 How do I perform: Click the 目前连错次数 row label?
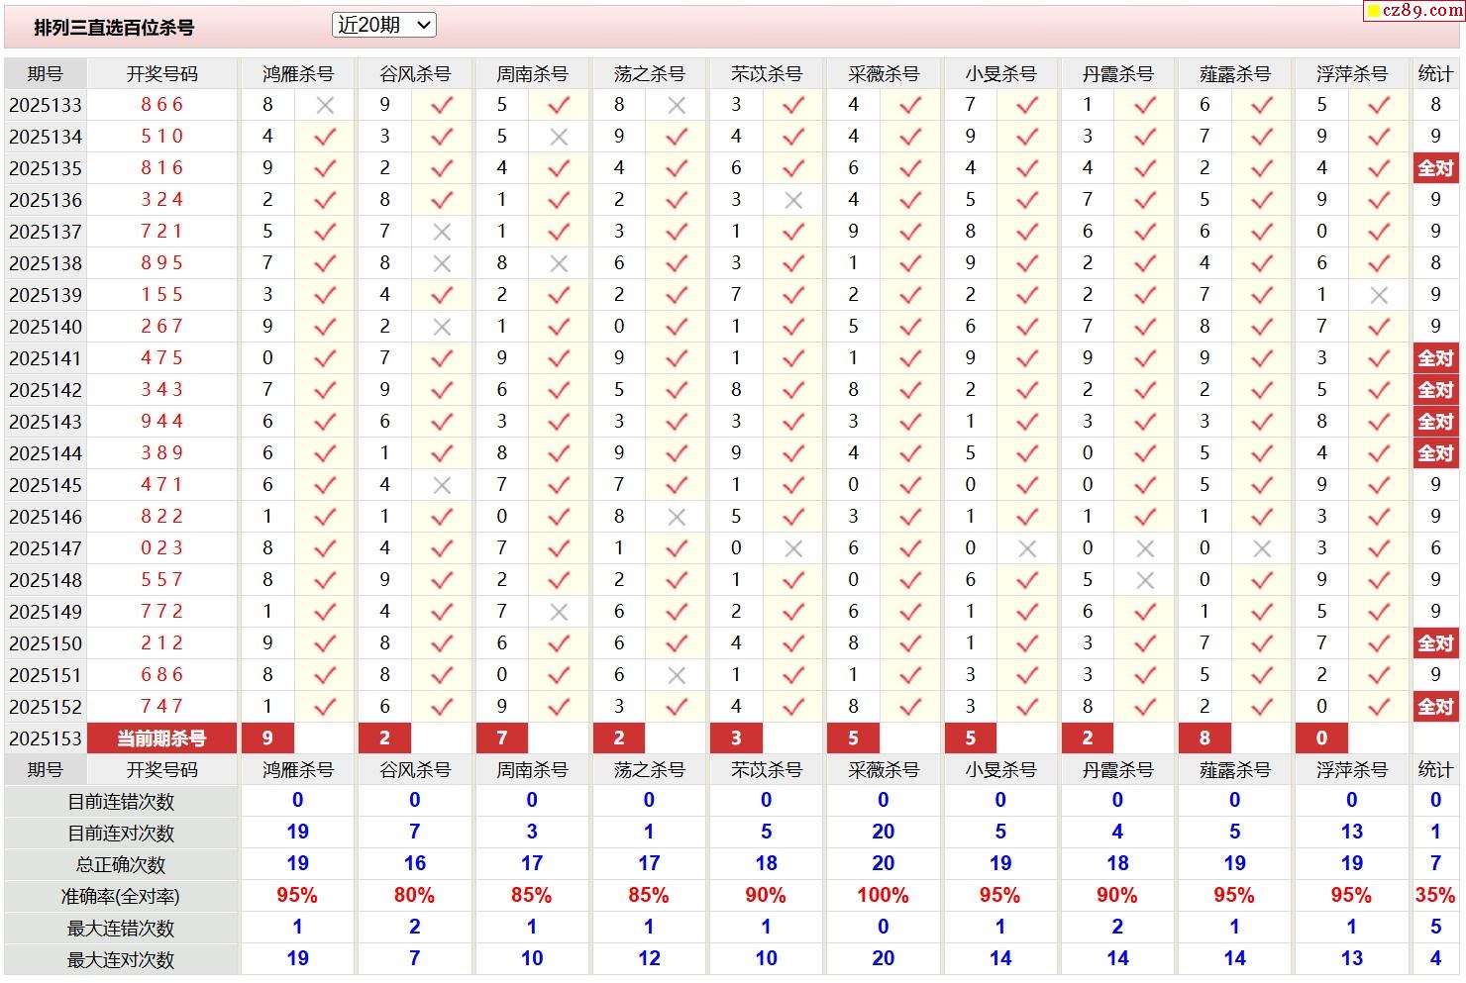click(x=121, y=802)
